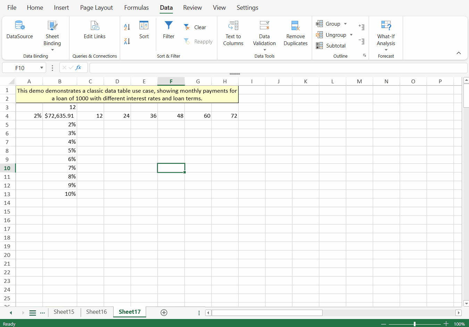This screenshot has width=469, height=327.
Task: Switch to the Insert tab
Action: tap(61, 8)
